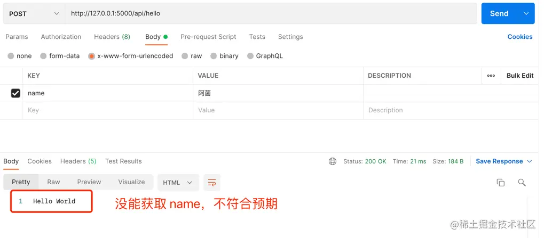Open the response search magnifier icon
Screen dimensions: 544x238
[x=522, y=183]
